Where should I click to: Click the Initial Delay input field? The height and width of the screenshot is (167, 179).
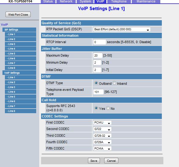pyautogui.click(x=97, y=70)
